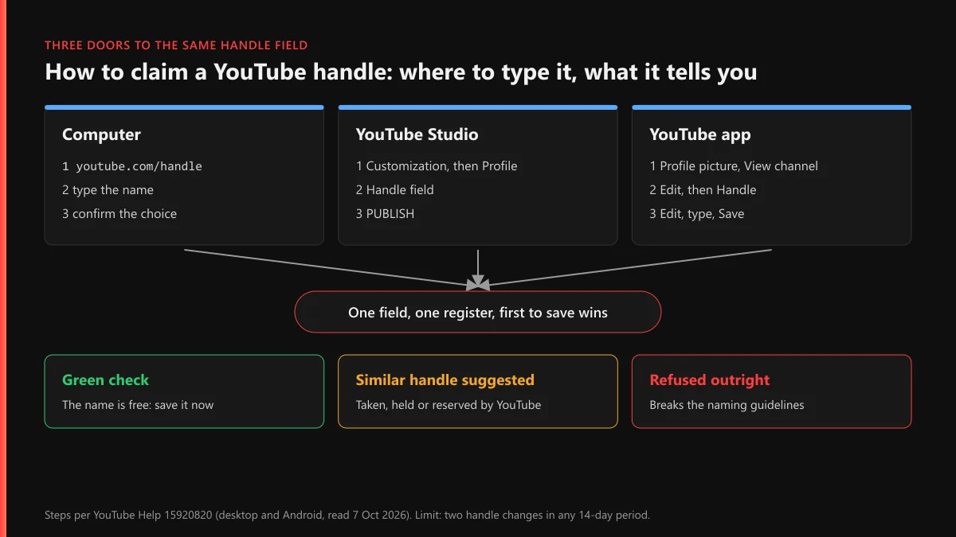Click the 'Green check' heading
Image resolution: width=956 pixels, height=537 pixels.
(105, 380)
